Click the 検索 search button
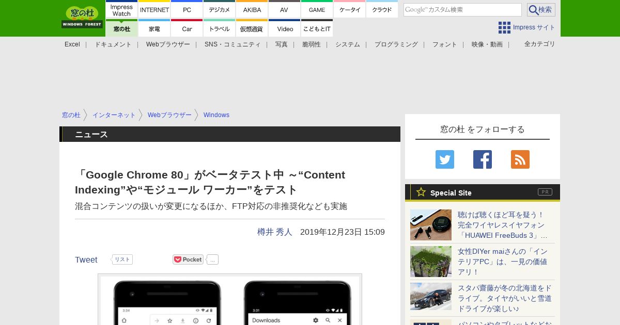 (x=541, y=10)
